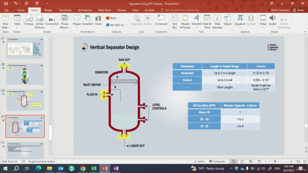Insert a Text Box

[x=175, y=22]
